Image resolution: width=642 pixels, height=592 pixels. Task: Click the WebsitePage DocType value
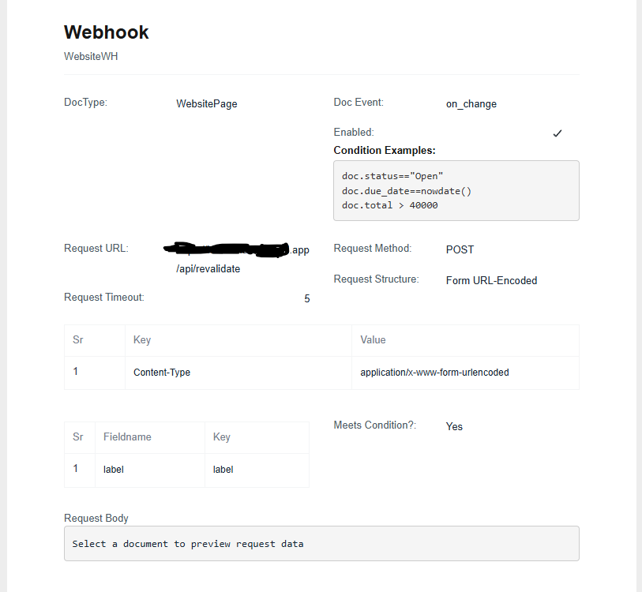point(207,104)
